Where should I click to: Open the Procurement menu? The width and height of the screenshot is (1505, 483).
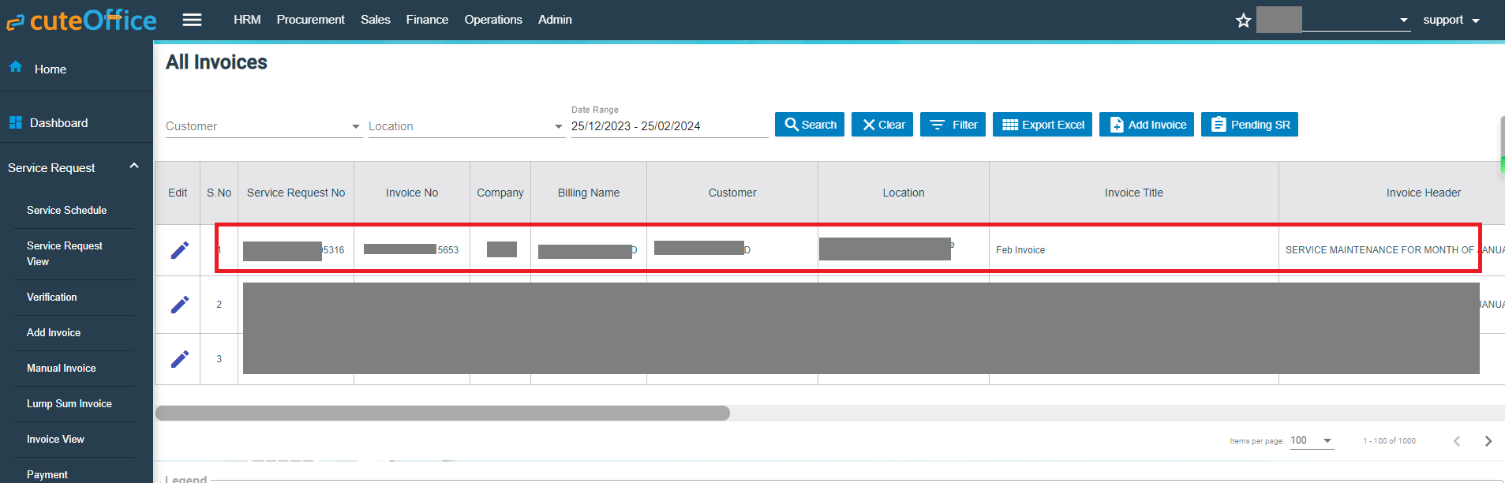tap(310, 20)
